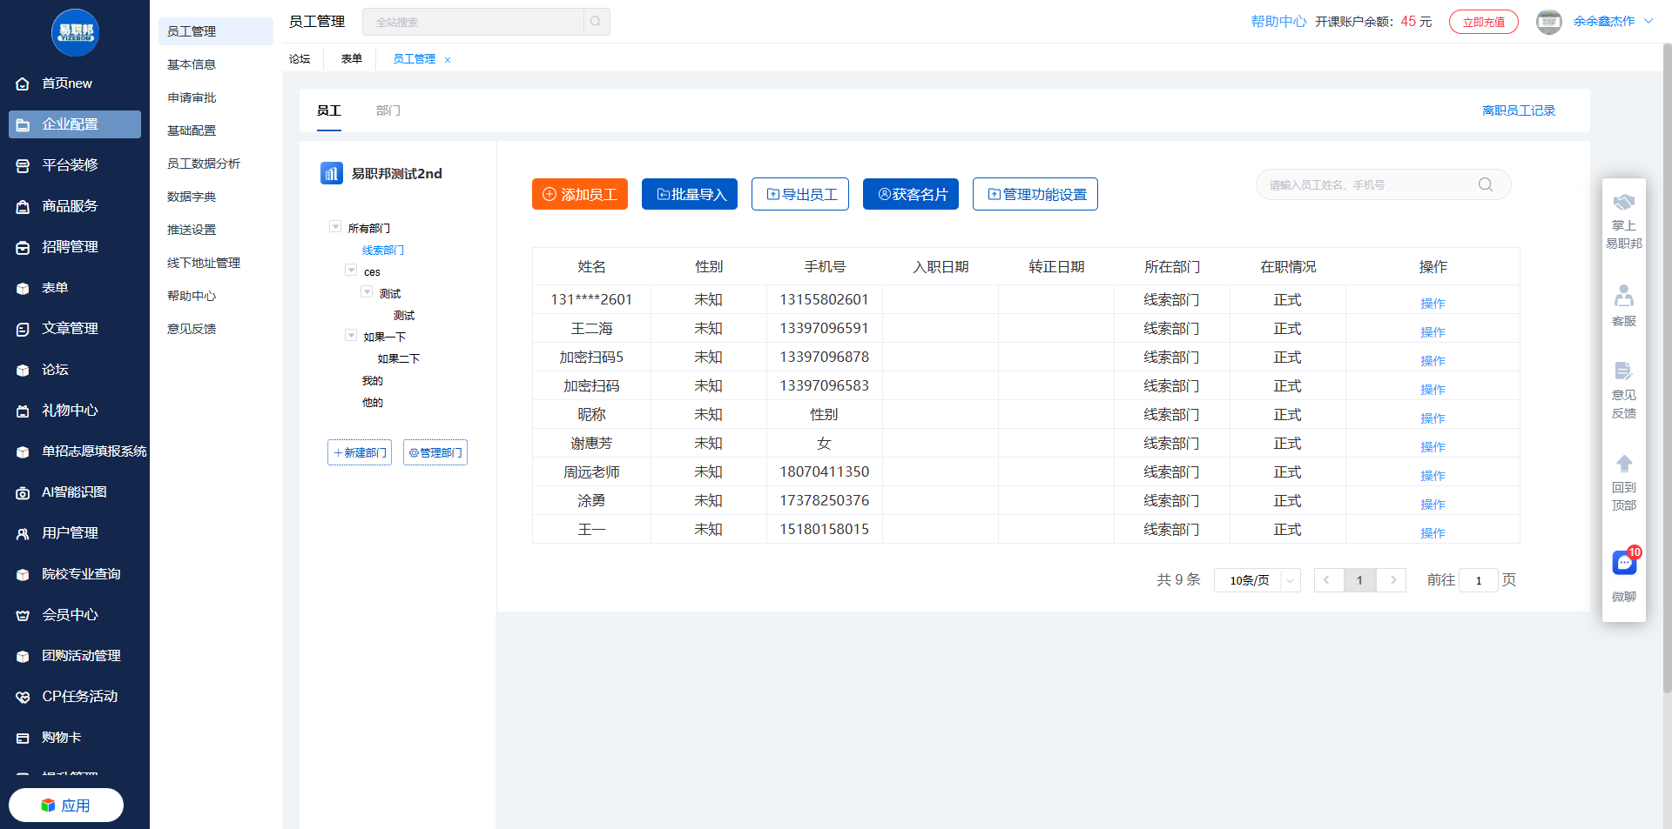Open 企业配置 in left sidebar
Screen dimensions: 1672x829
tap(75, 124)
